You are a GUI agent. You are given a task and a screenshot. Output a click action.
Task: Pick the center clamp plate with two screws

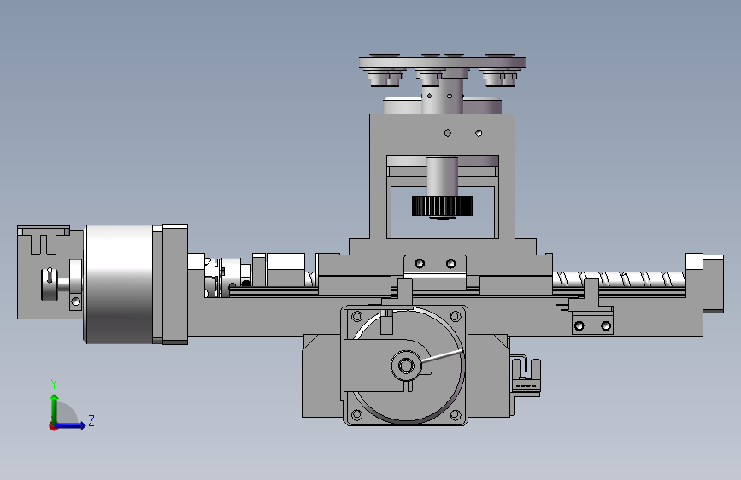pos(435,266)
